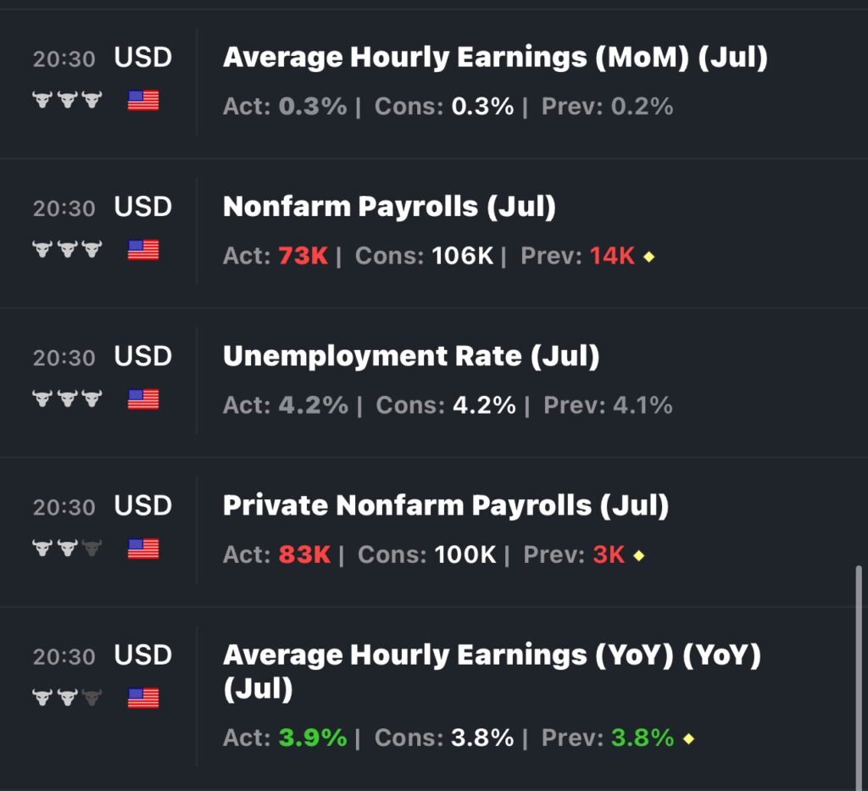The height and width of the screenshot is (791, 868).
Task: Click yellow diamond beside Prev 3.8%
Action: pos(688,738)
